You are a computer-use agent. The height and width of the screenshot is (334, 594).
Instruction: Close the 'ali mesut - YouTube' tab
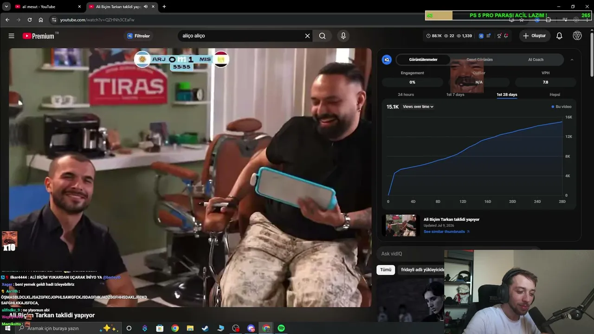coord(79,6)
